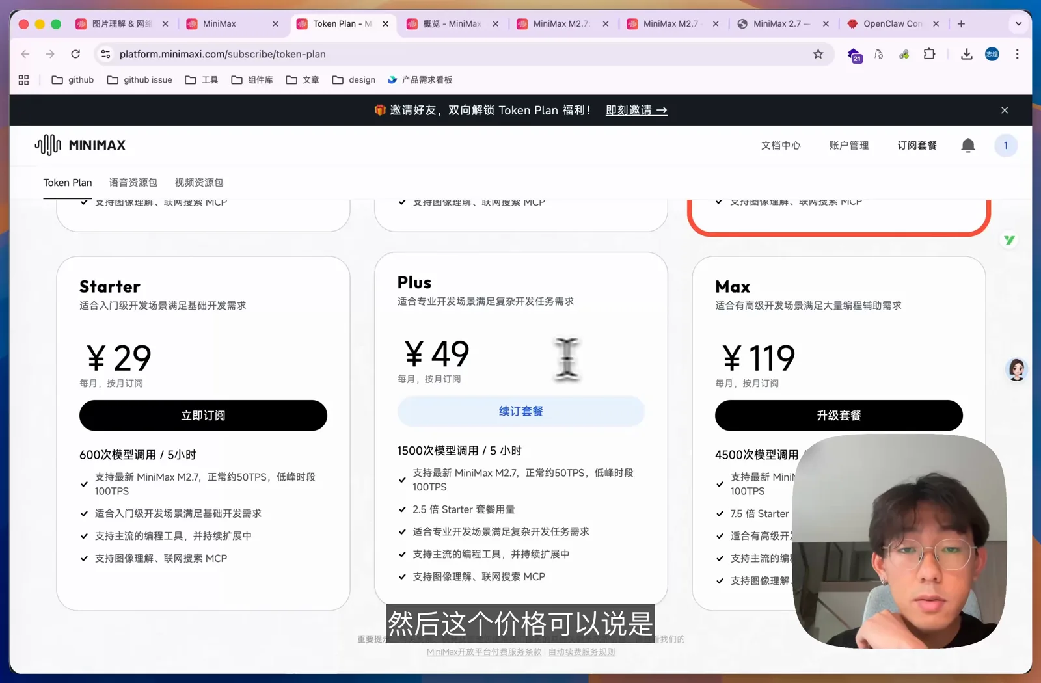Image resolution: width=1041 pixels, height=683 pixels.
Task: Switch to the OpenClaw browser tab
Action: (x=893, y=24)
